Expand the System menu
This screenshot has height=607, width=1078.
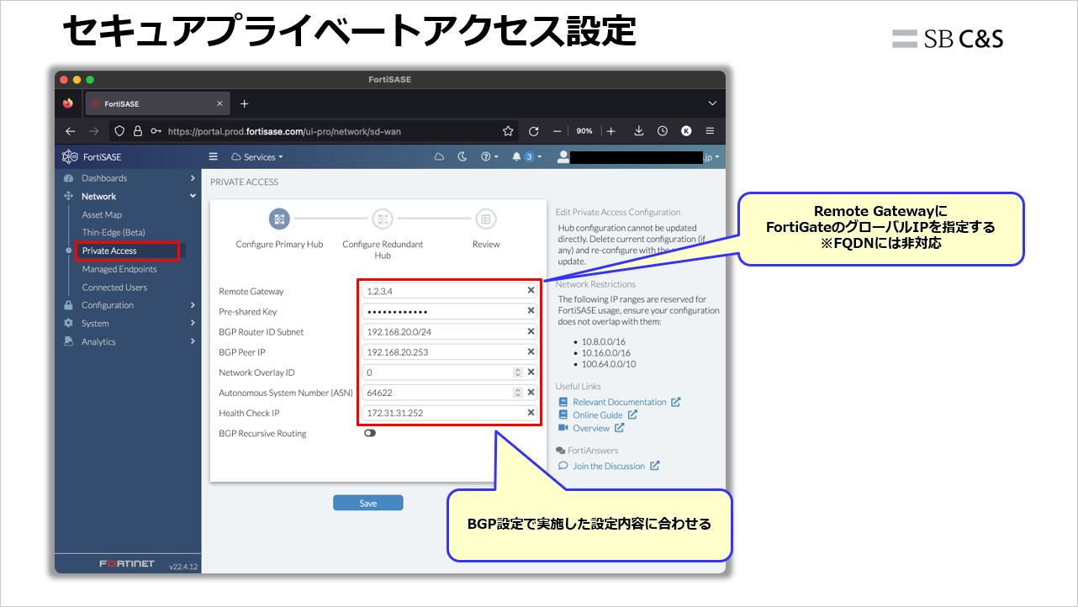[128, 324]
